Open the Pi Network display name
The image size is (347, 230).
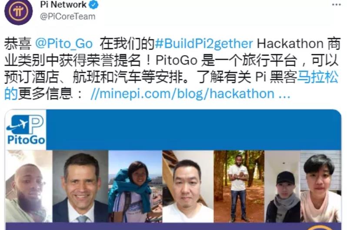(x=63, y=4)
